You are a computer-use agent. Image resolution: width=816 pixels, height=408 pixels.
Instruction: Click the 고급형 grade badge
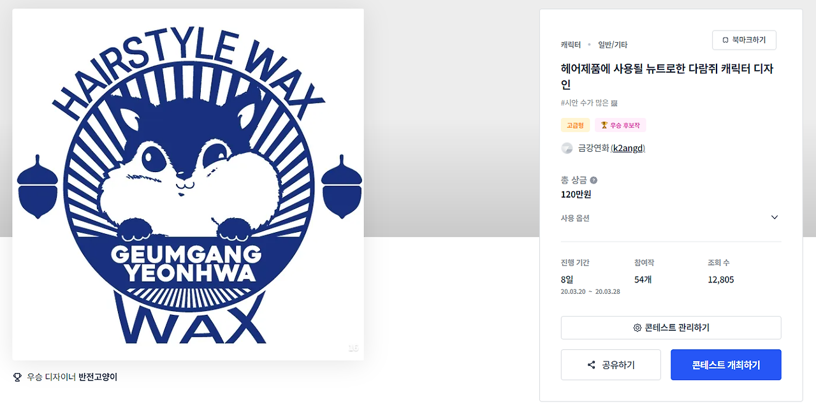pos(575,126)
